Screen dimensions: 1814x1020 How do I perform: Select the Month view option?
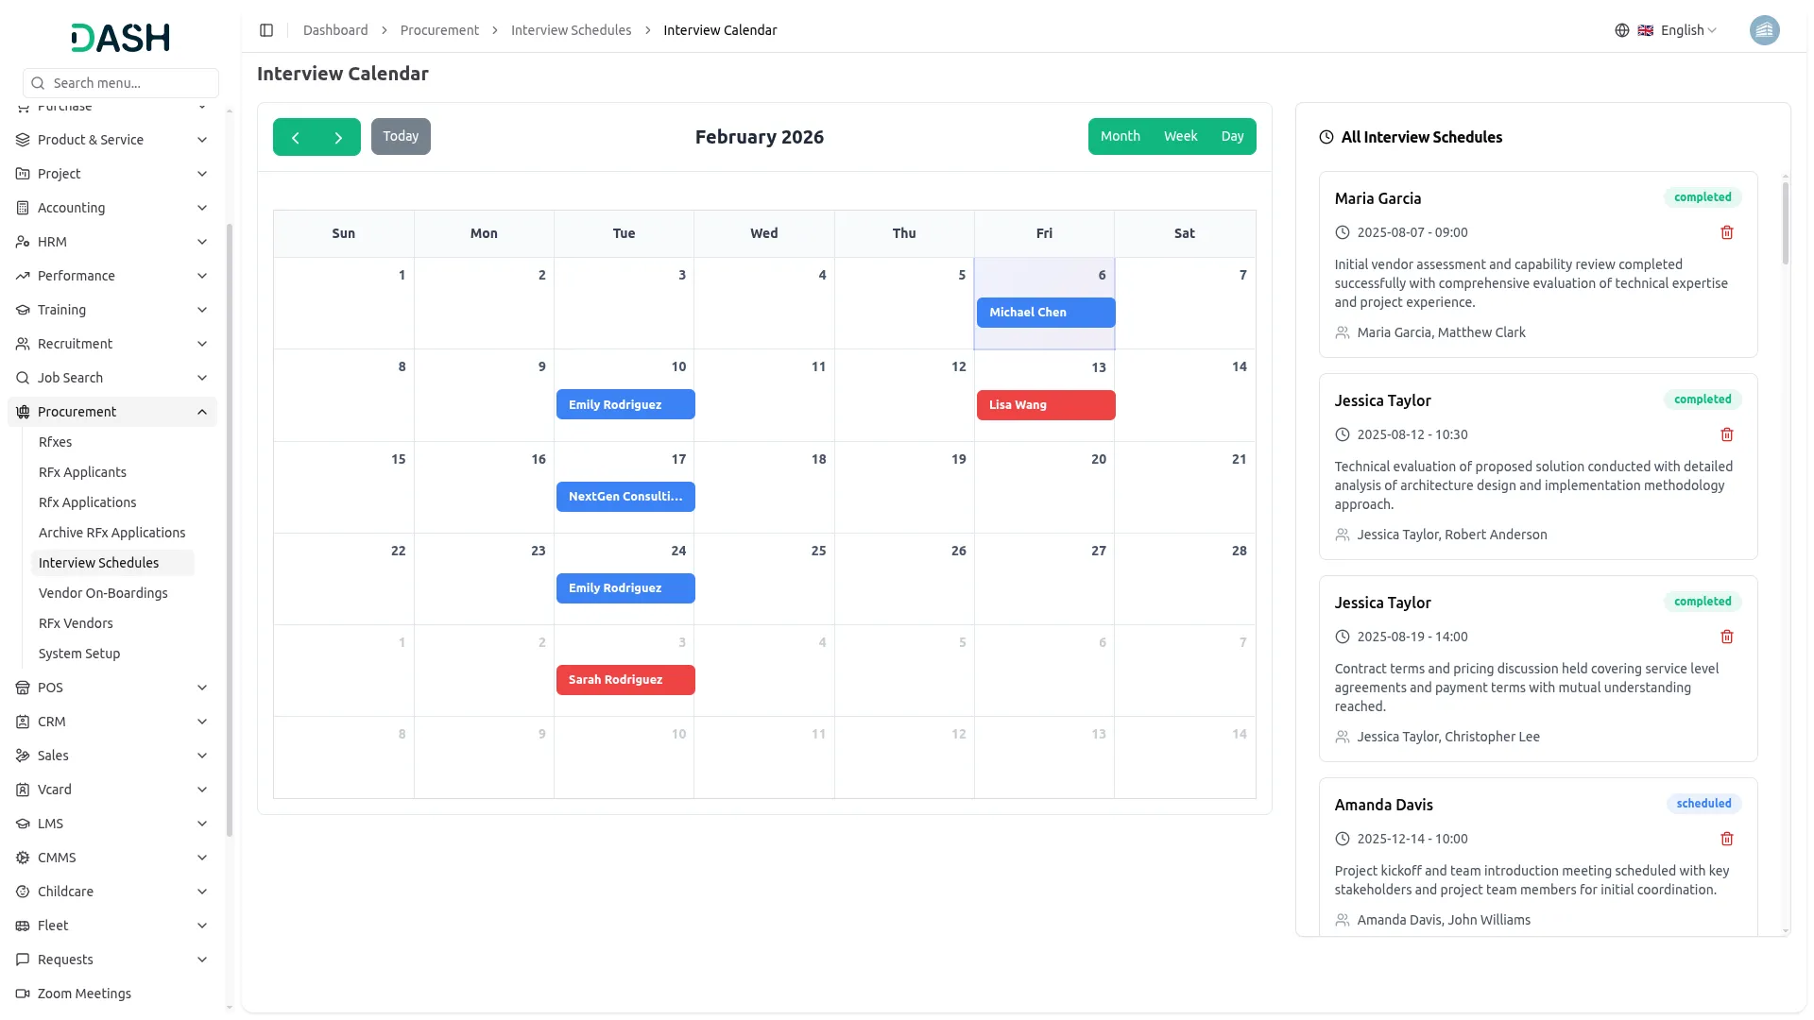(1120, 136)
